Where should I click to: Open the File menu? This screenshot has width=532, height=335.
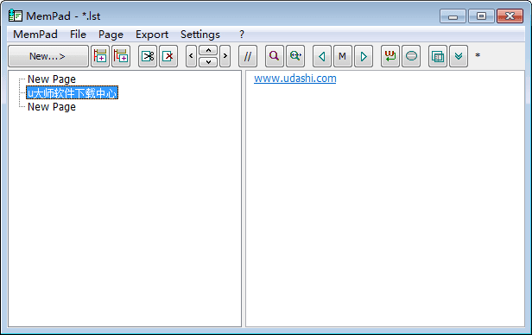point(78,35)
